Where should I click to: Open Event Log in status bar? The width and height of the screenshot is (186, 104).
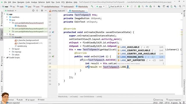pos(158,100)
